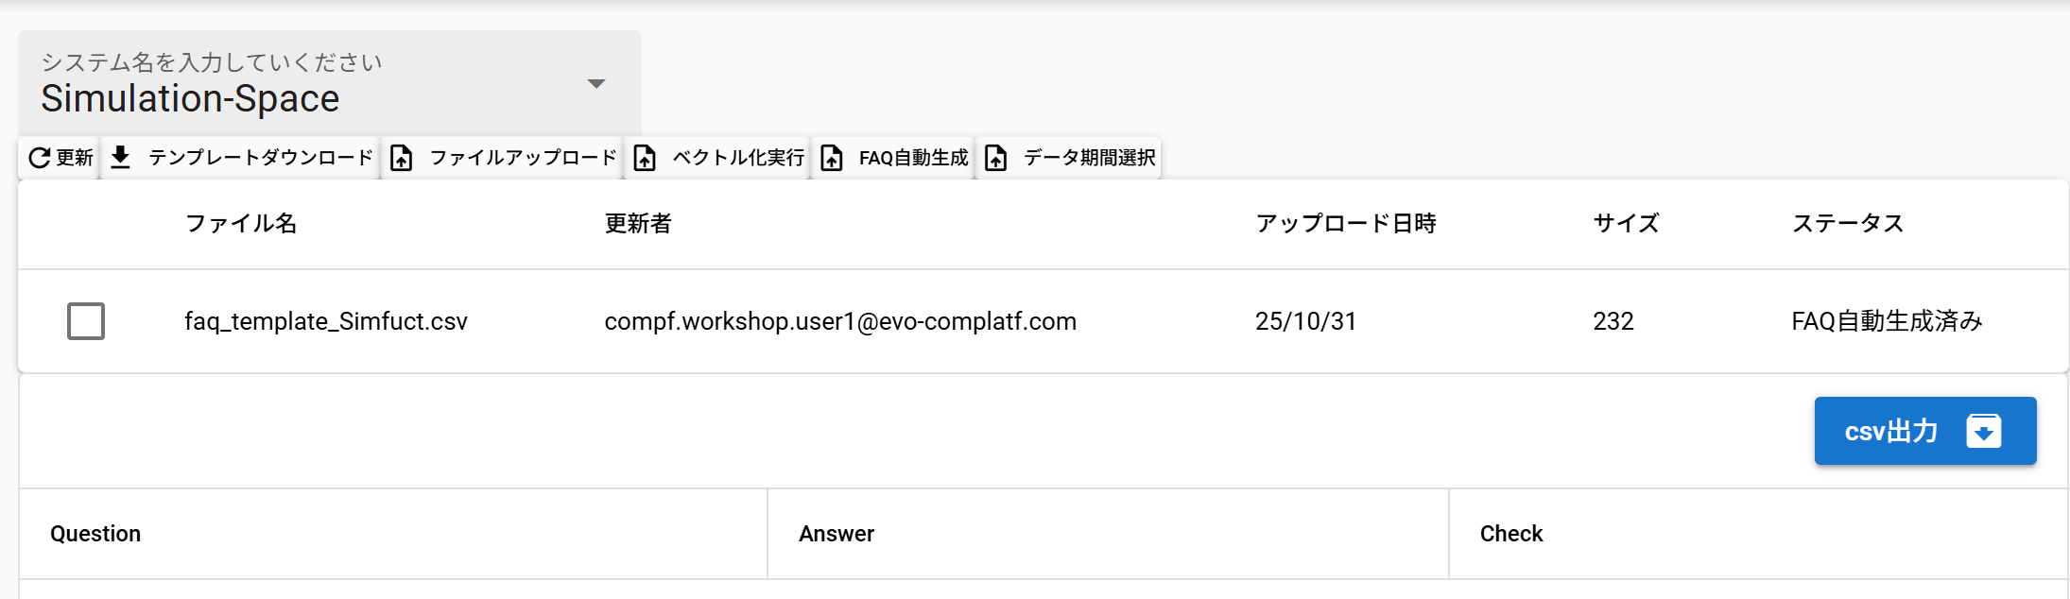This screenshot has width=2070, height=599.
Task: Select the ファイル名 column header
Action: pos(241,224)
